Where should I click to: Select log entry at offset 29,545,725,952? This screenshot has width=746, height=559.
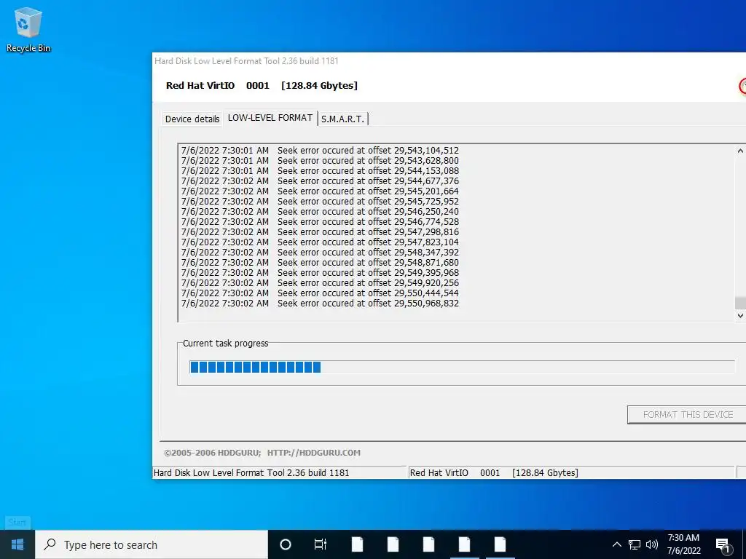[x=320, y=202]
